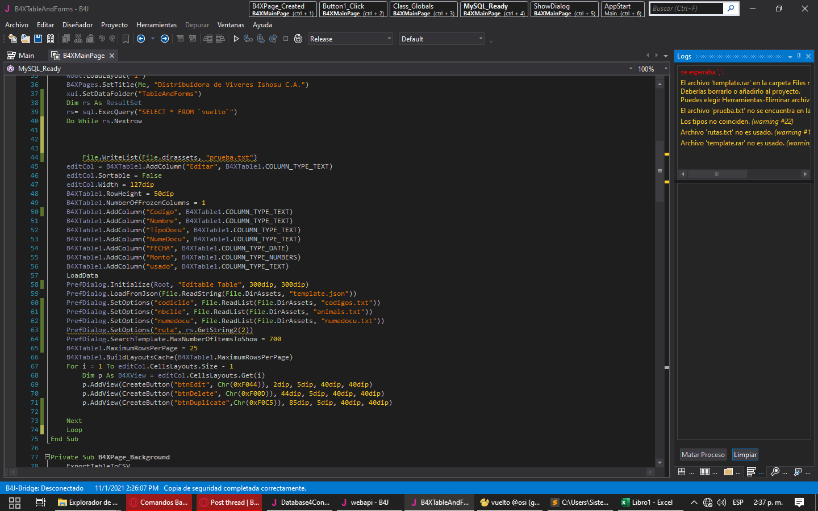
Task: Click the Cut scissors icon
Action: pos(78,39)
